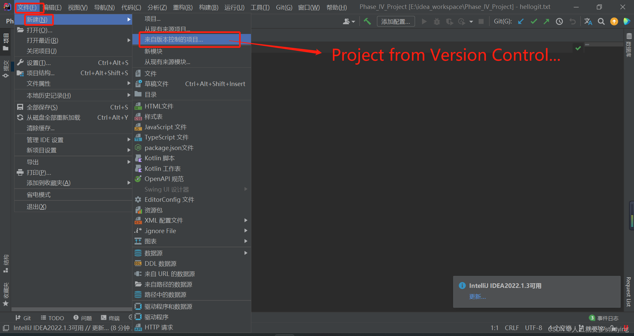Click the Debug bug icon
The width and height of the screenshot is (634, 336).
point(437,21)
